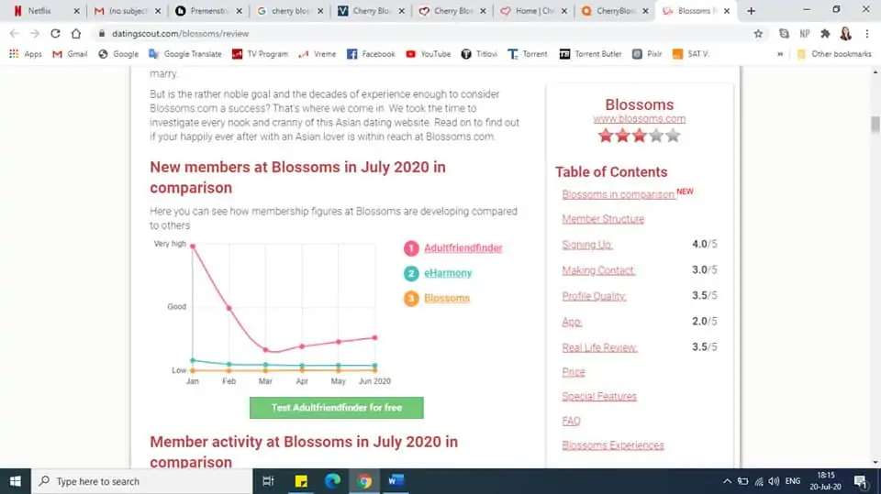Click the page vertical scrollbar thumb
The height and width of the screenshot is (494, 881).
pyautogui.click(x=875, y=125)
